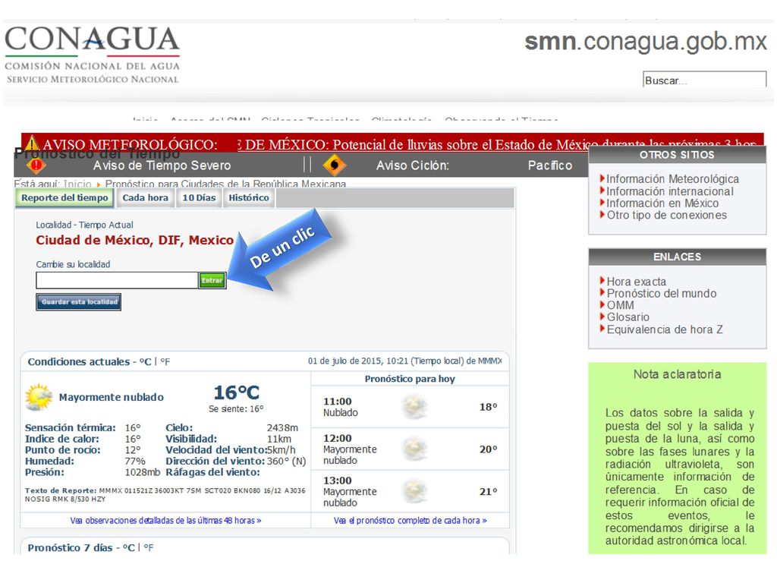Click the Pronóstico para hoy header
The height and width of the screenshot is (583, 777).
click(x=410, y=379)
